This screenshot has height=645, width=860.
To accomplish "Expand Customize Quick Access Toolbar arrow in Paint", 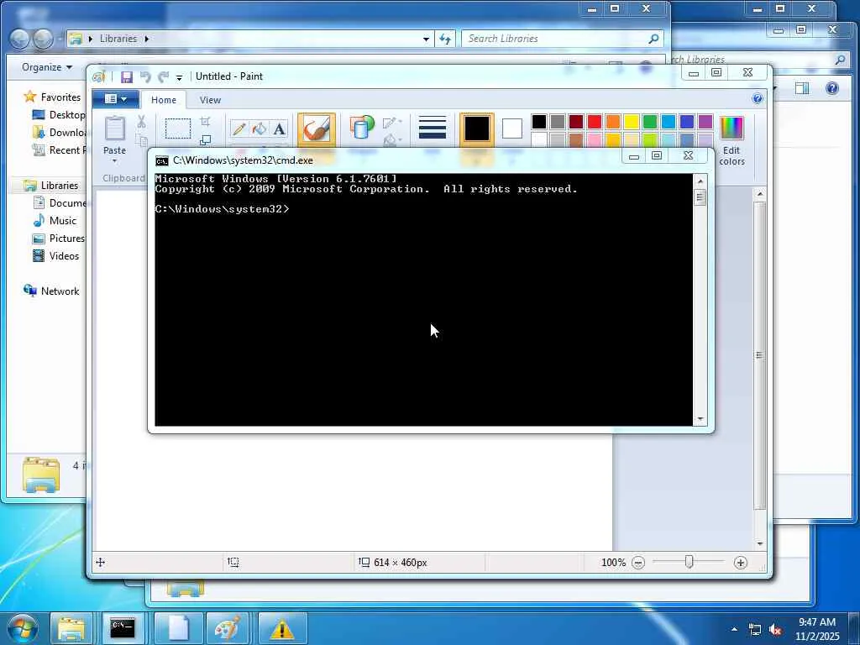I will coord(179,77).
